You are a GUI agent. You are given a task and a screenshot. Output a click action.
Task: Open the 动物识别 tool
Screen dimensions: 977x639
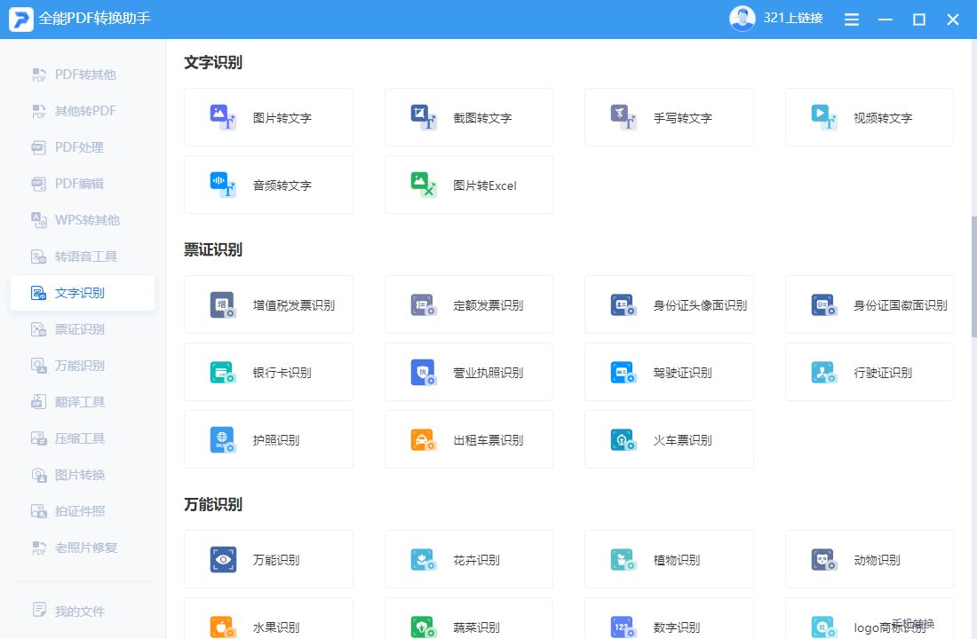pos(869,559)
